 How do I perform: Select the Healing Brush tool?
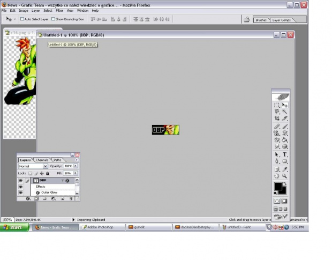tap(277, 127)
